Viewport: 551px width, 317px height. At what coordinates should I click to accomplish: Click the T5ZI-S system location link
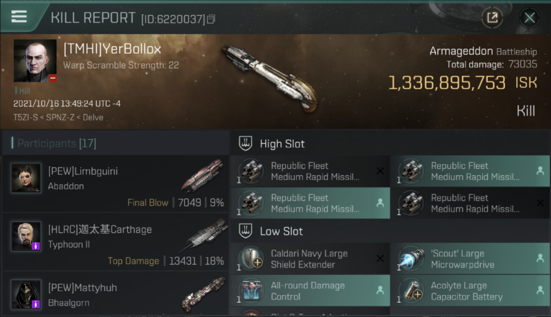pyautogui.click(x=25, y=118)
